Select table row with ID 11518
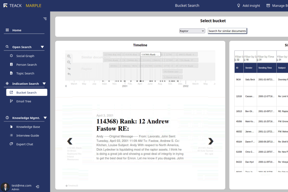 point(261,96)
